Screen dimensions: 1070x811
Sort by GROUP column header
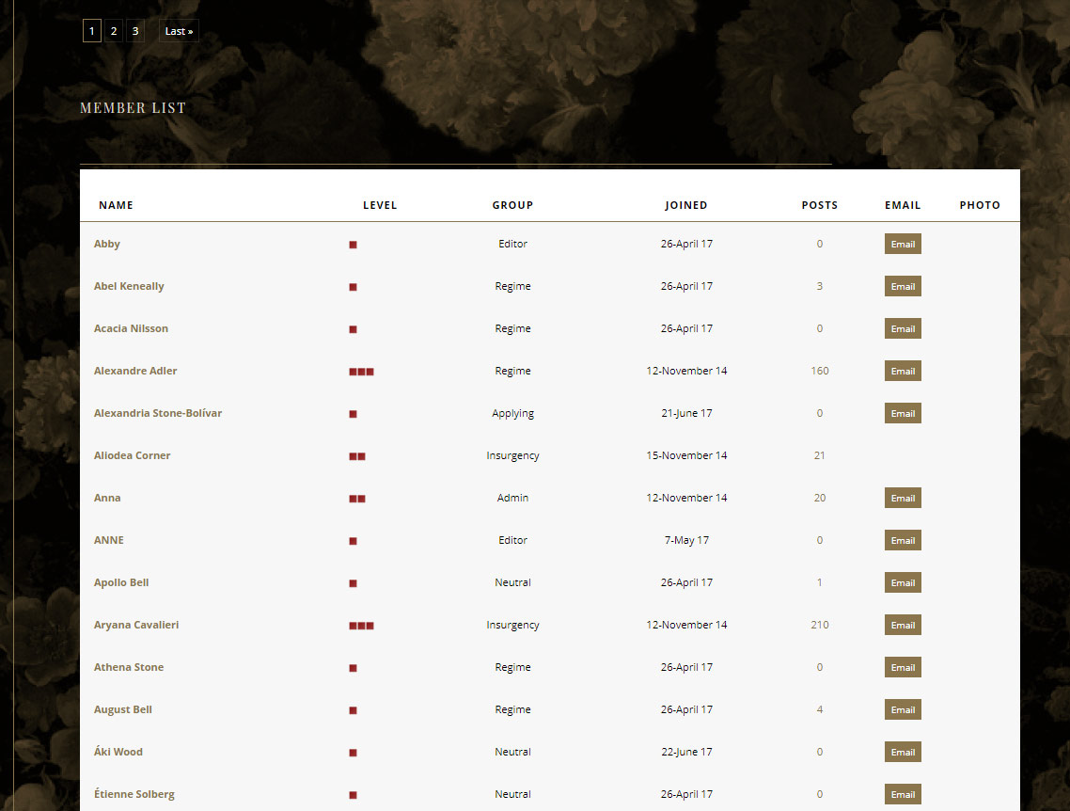point(512,205)
